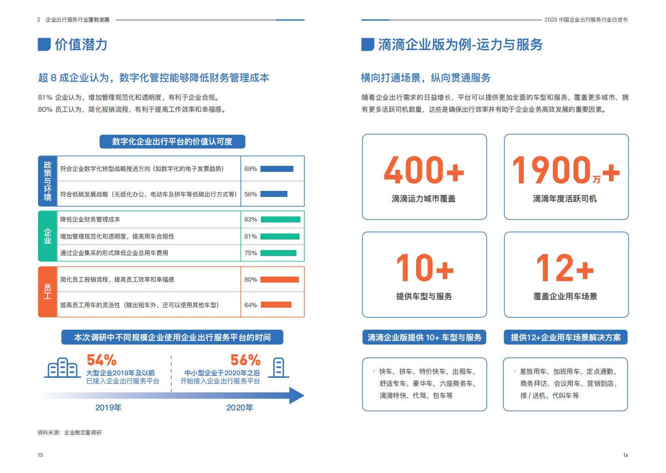666x473 pixels.
Task: Click the 2019年 timeline label
Action: click(x=108, y=407)
